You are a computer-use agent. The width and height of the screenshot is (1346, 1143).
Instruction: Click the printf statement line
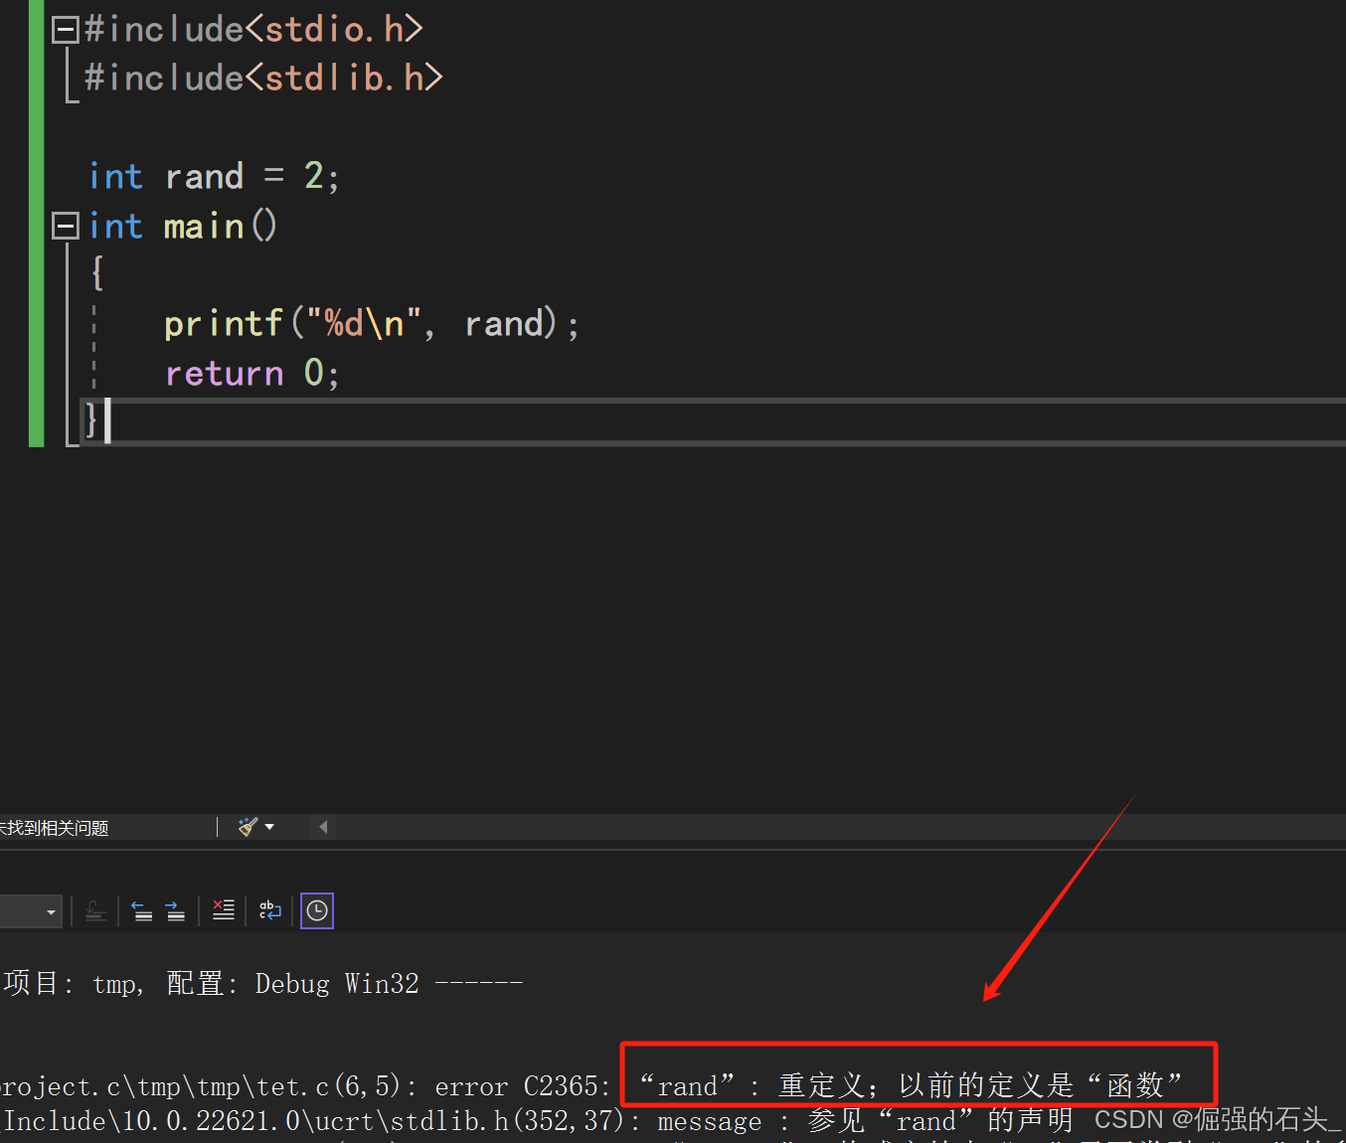[372, 324]
